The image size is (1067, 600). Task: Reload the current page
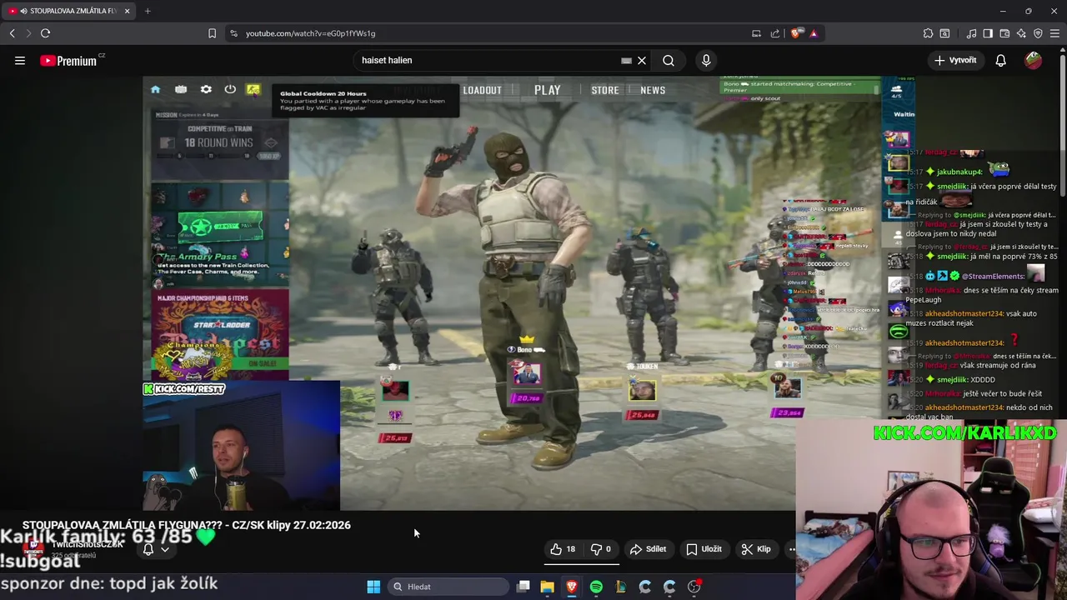45,33
